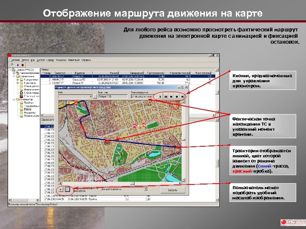Expand the Константы tree node

[x=17, y=83]
